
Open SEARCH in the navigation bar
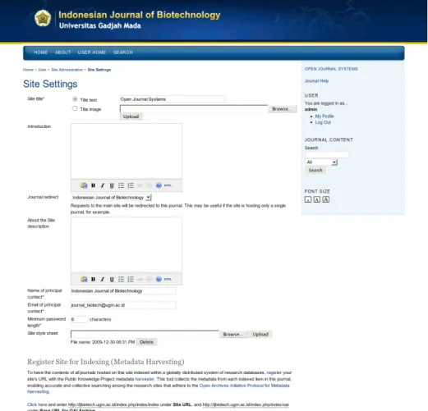123,53
